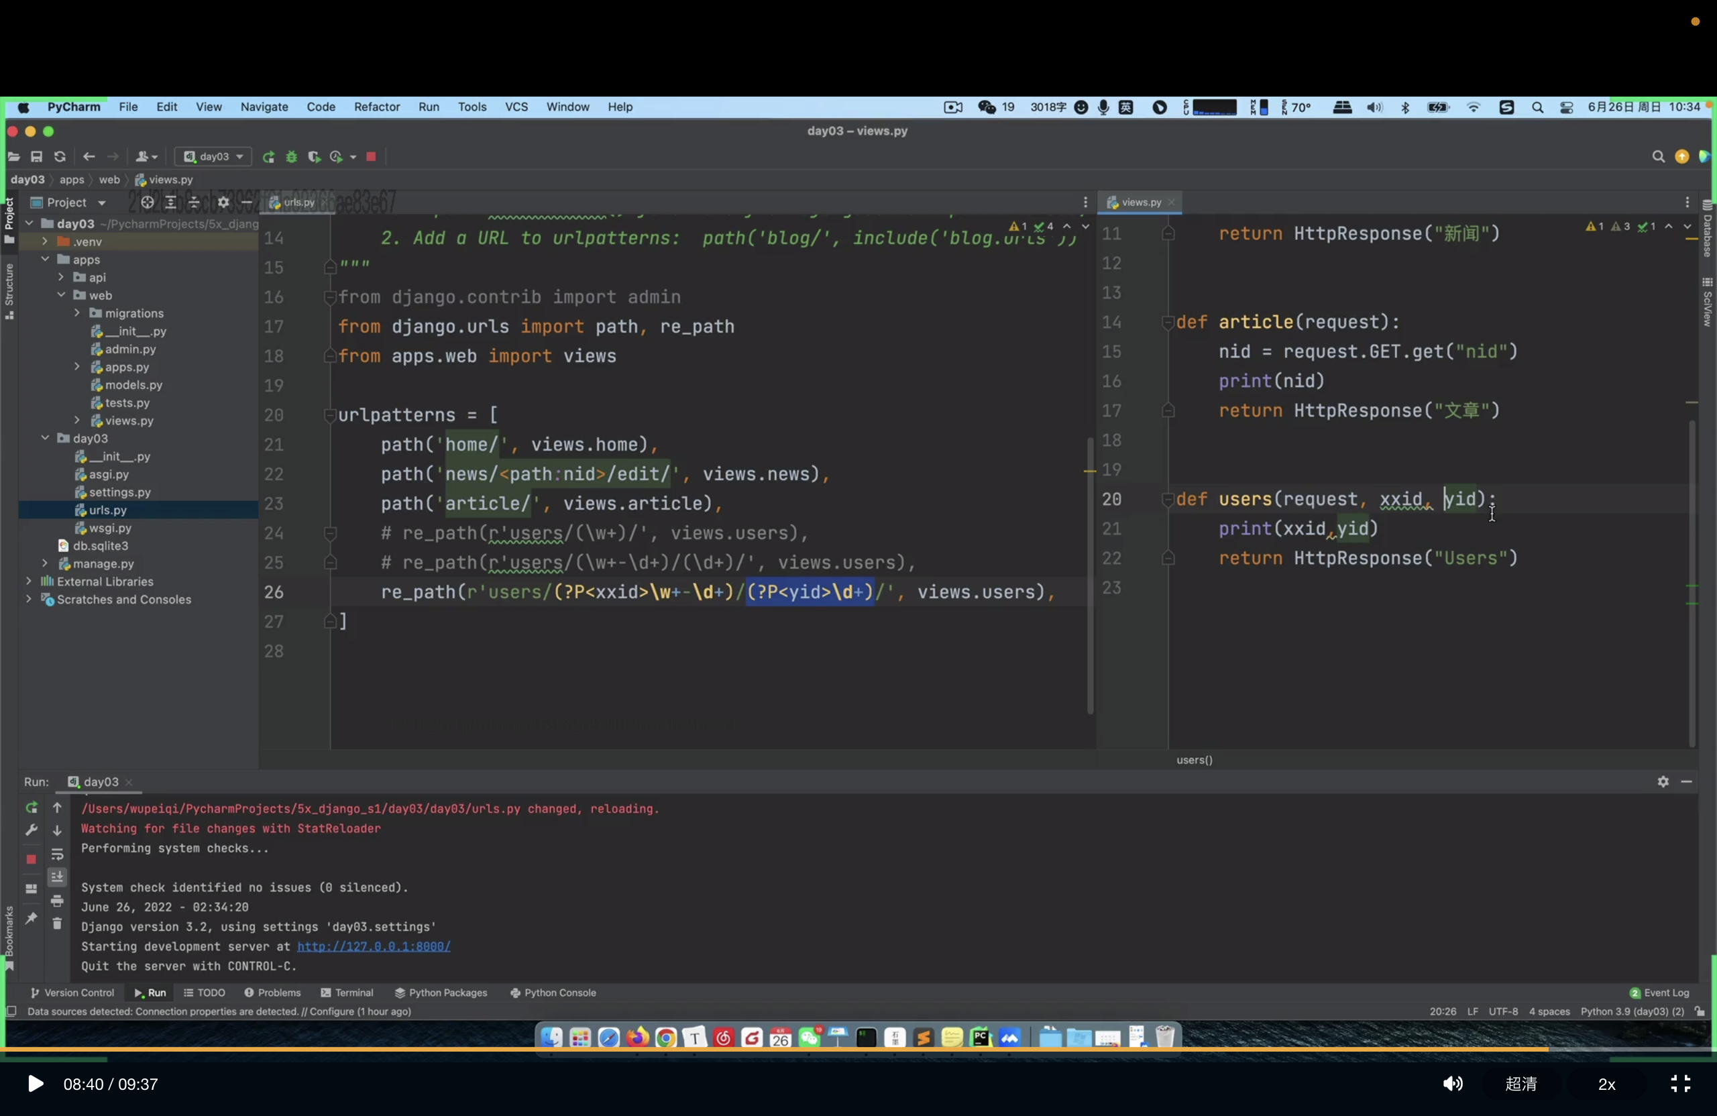The width and height of the screenshot is (1717, 1116).
Task: Expand Scratches and Consoles node
Action: [29, 600]
